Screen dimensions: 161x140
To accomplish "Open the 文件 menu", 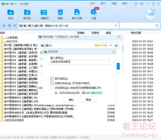I will 92,4.
